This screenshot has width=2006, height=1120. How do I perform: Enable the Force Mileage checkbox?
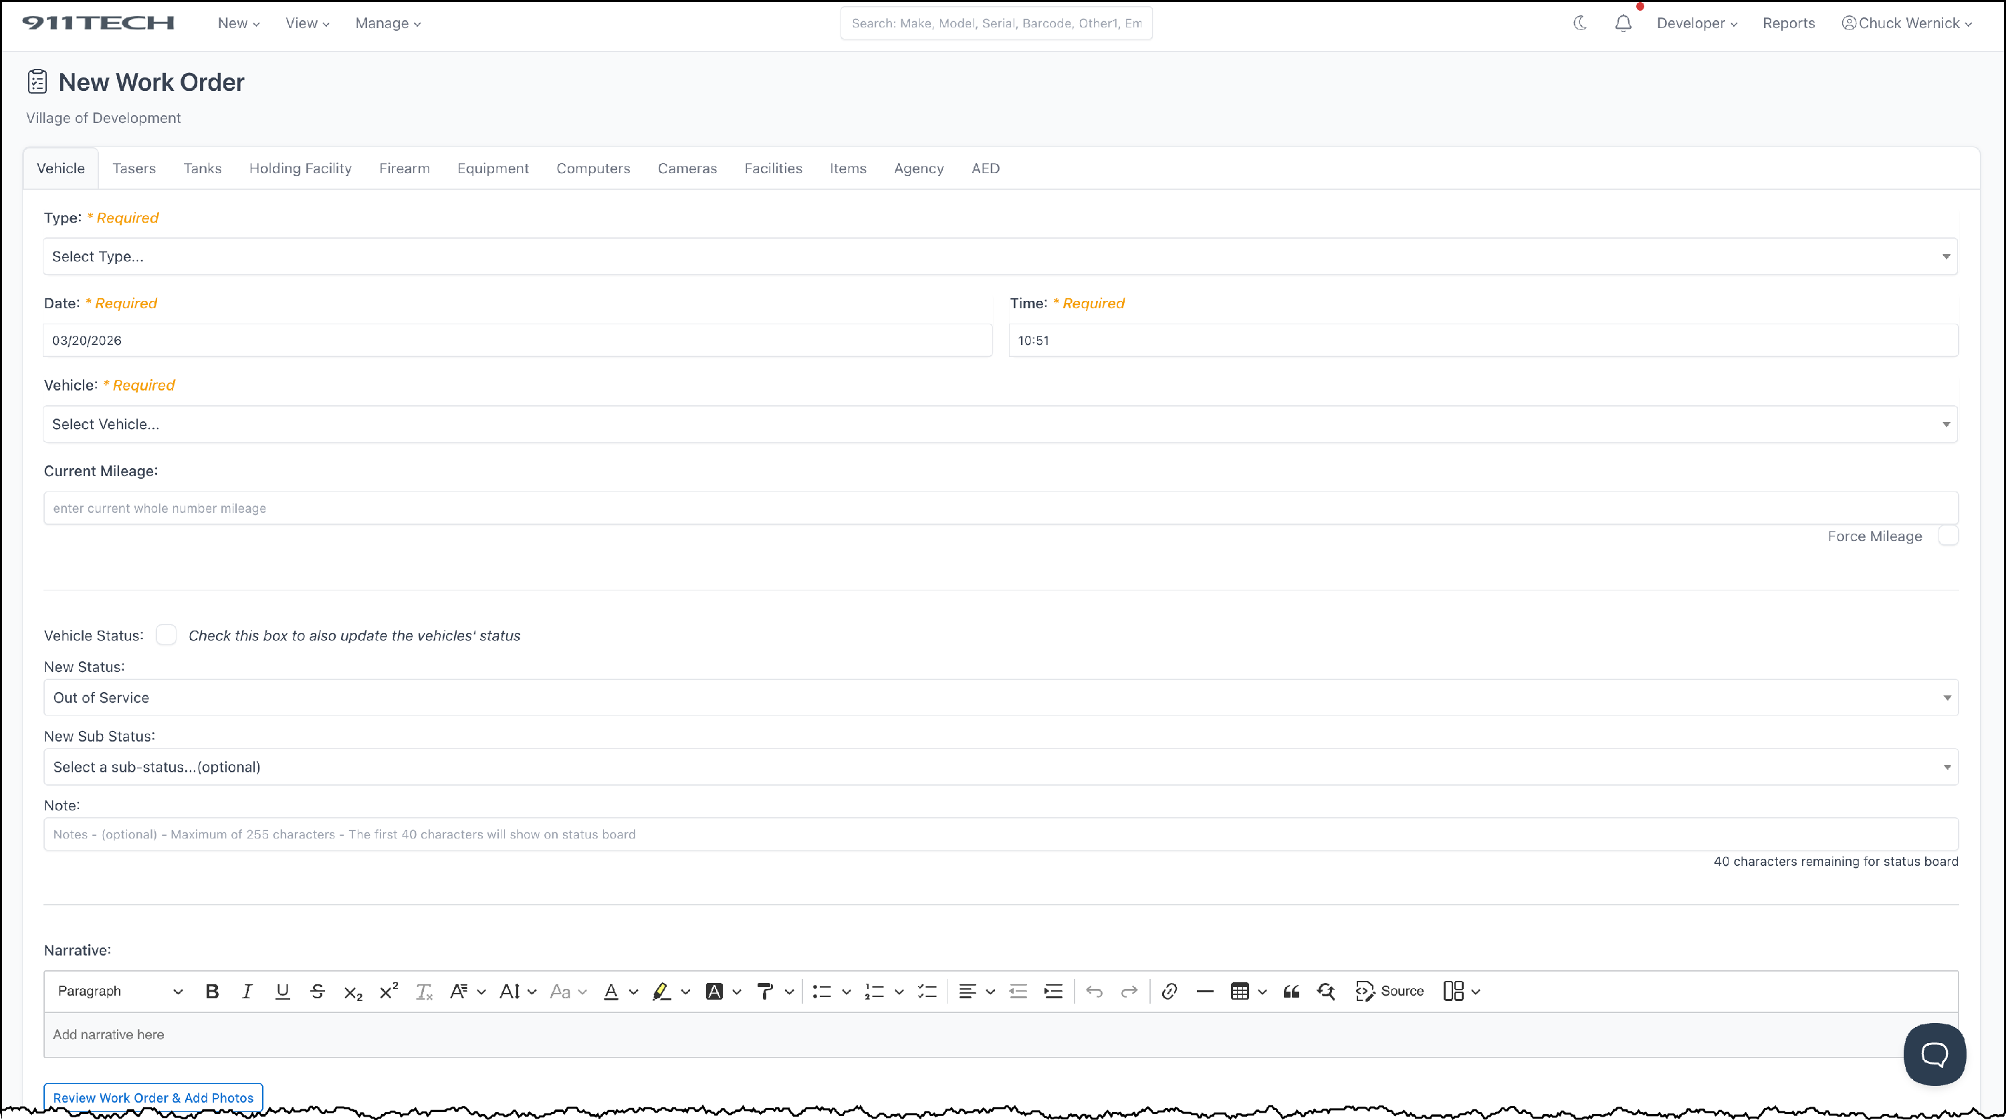click(1948, 536)
